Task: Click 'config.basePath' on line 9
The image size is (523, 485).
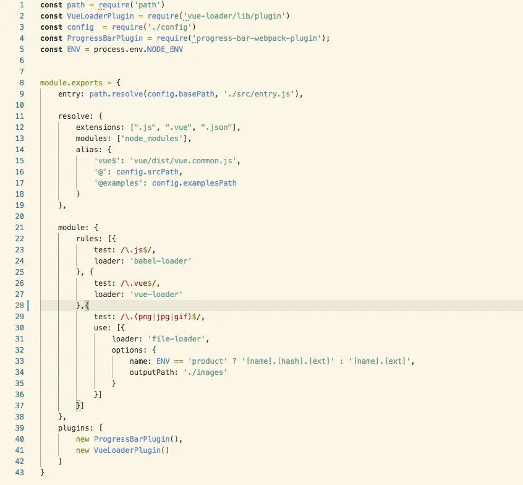Action: pos(181,94)
